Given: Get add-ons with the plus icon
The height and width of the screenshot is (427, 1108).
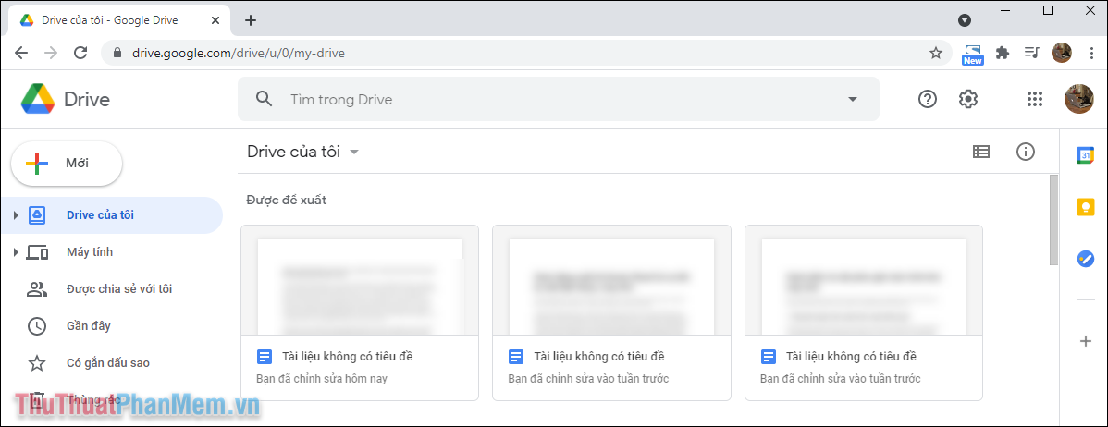Looking at the screenshot, I should (1086, 342).
